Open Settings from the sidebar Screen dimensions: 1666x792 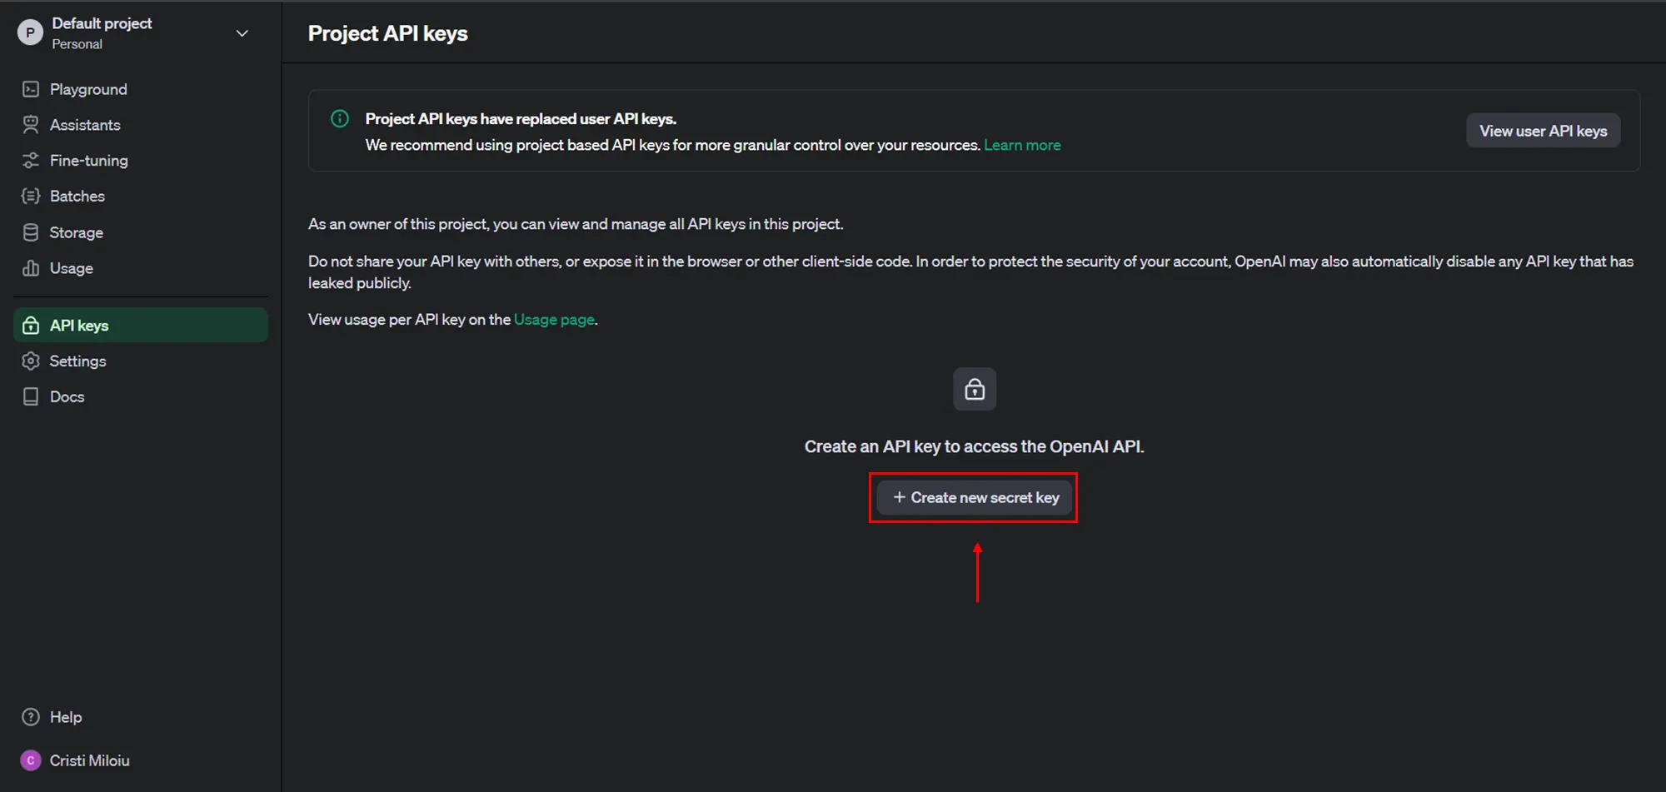pos(141,361)
